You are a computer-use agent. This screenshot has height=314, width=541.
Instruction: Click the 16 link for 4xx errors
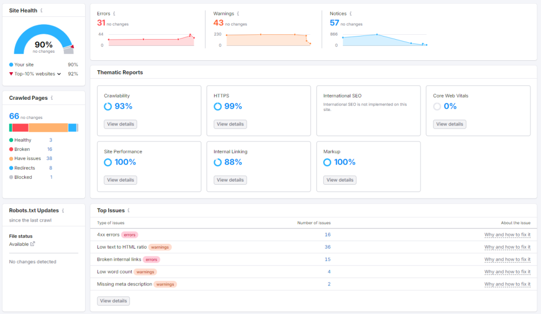click(328, 234)
